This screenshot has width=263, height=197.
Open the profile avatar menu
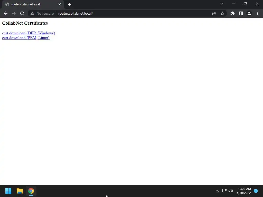(249, 13)
